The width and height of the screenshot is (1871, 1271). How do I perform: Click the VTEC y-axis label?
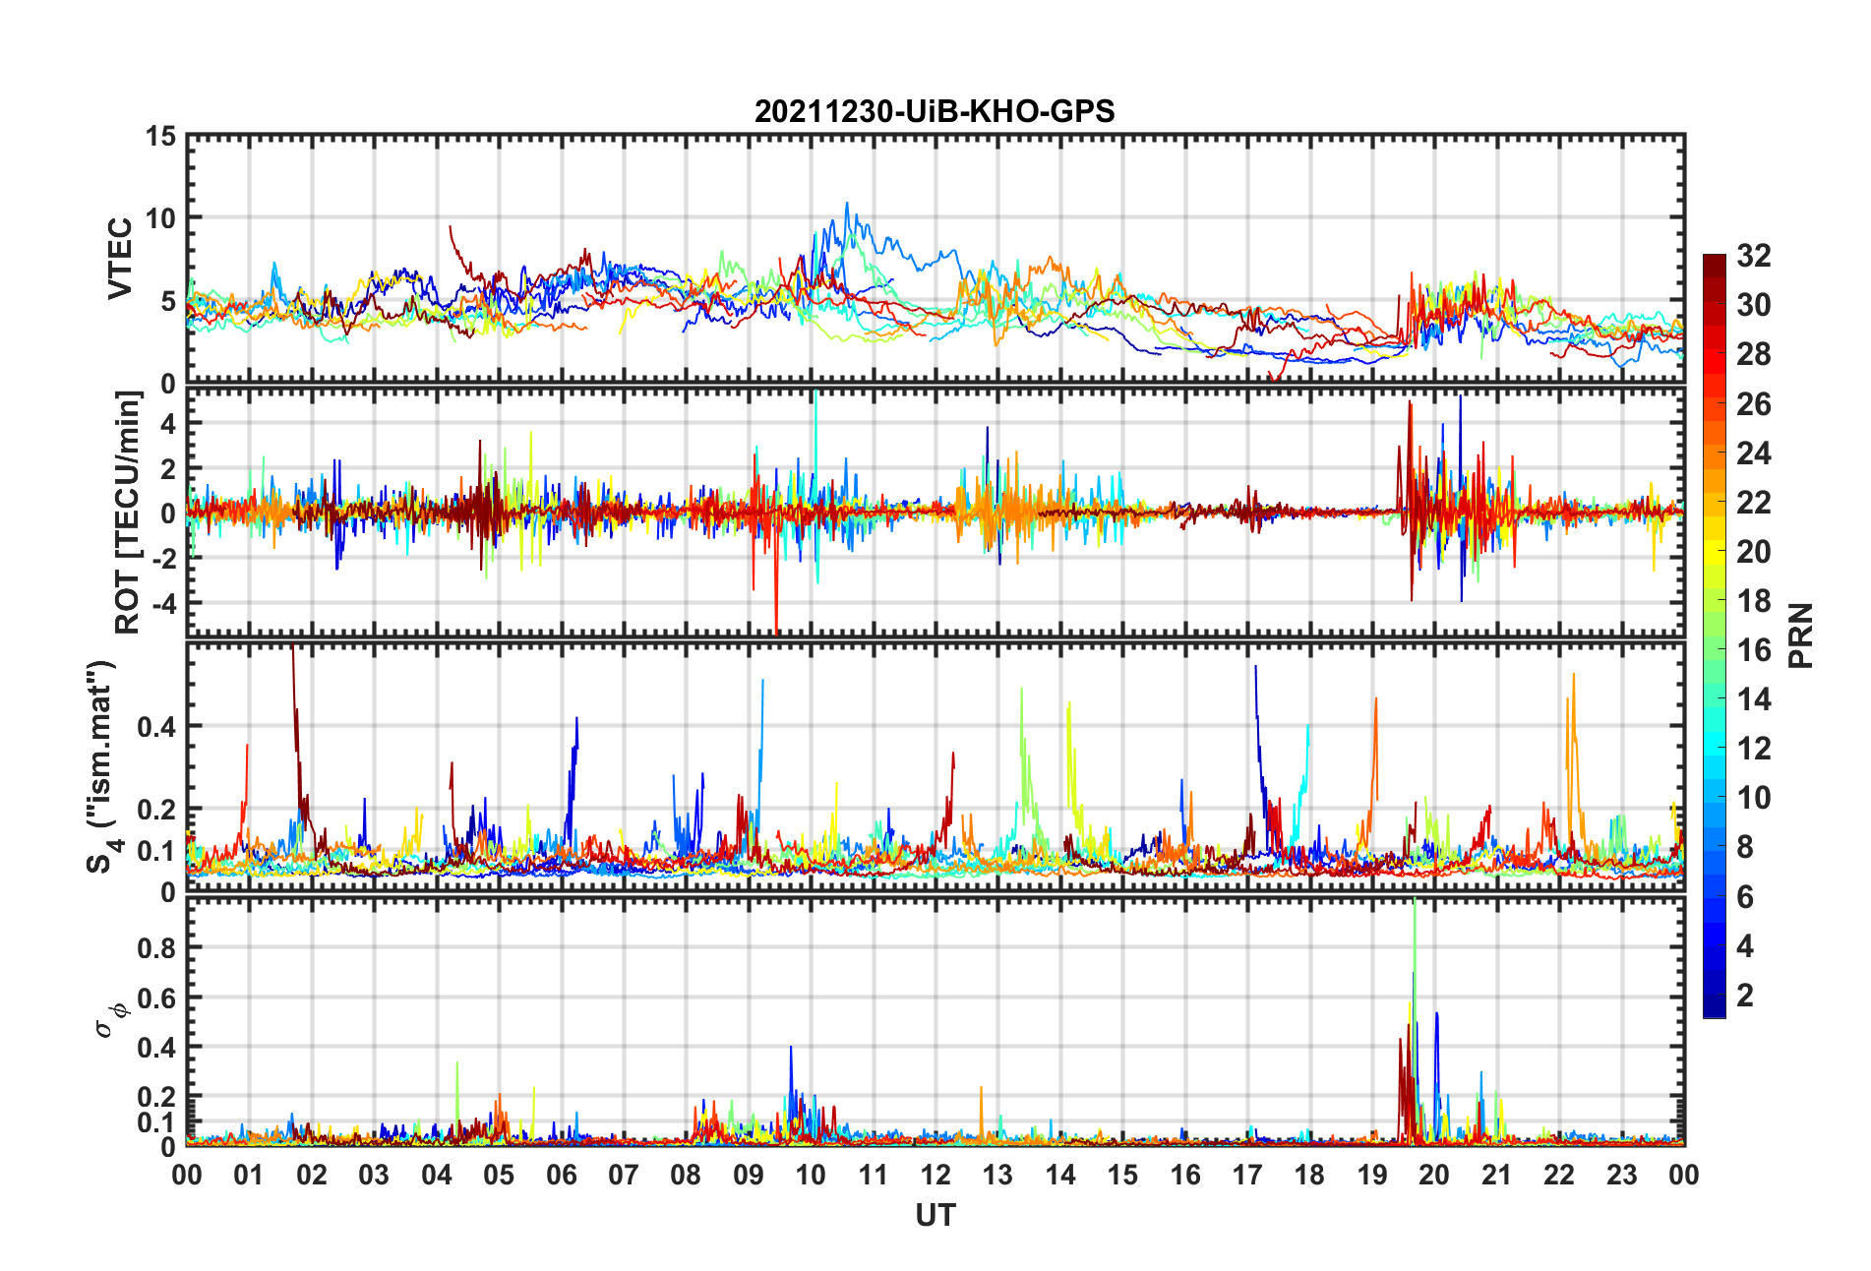(x=119, y=259)
